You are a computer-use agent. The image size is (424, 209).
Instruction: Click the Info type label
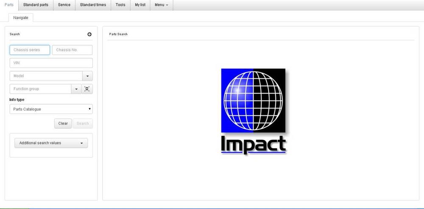point(17,100)
